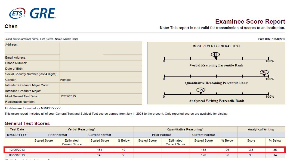The image size is (287, 160).
Task: Select the verbal scaled score 151
Action: [x=100, y=150]
